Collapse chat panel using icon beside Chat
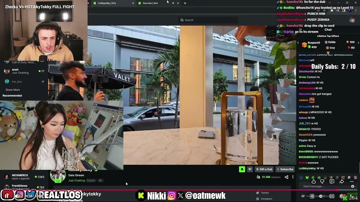The image size is (360, 202). 300,30
